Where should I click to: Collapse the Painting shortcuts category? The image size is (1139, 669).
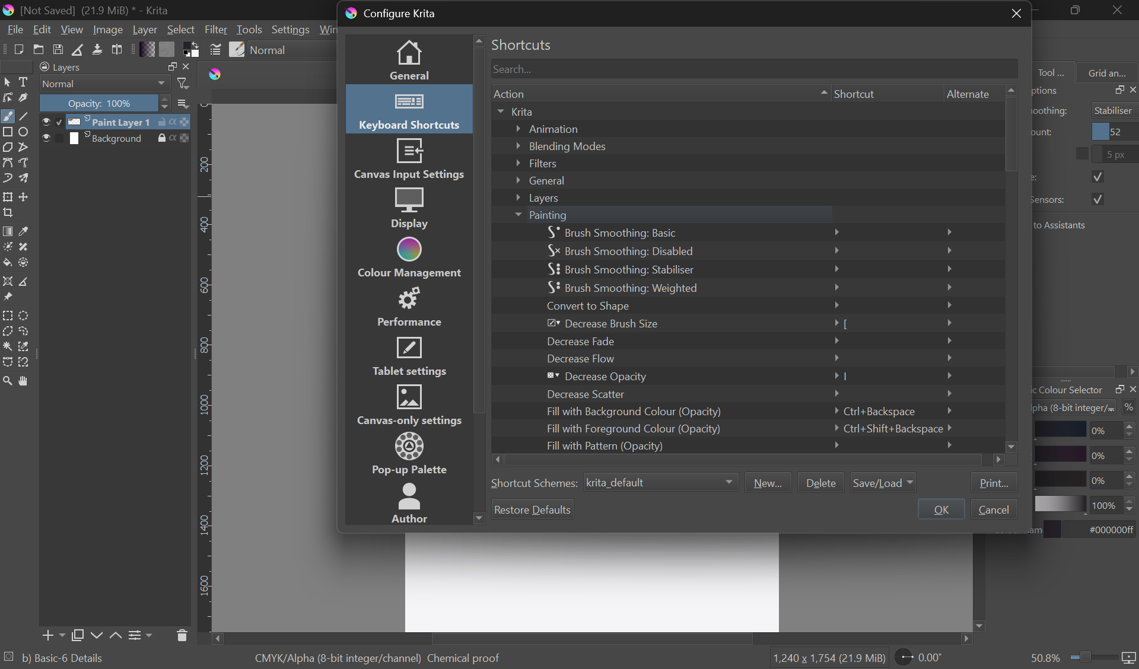(x=518, y=215)
